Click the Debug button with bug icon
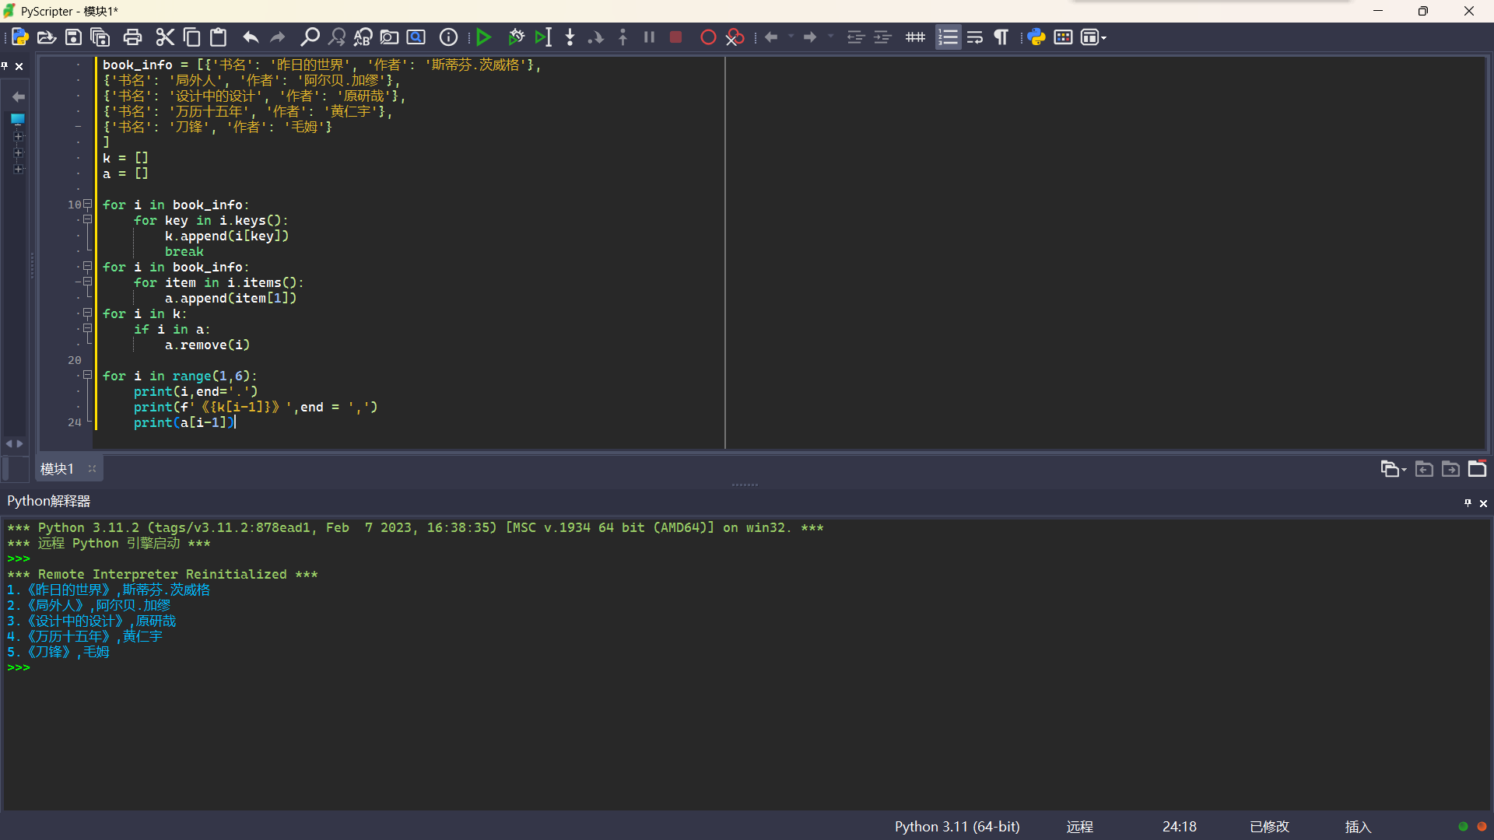This screenshot has width=1494, height=840. tap(516, 37)
